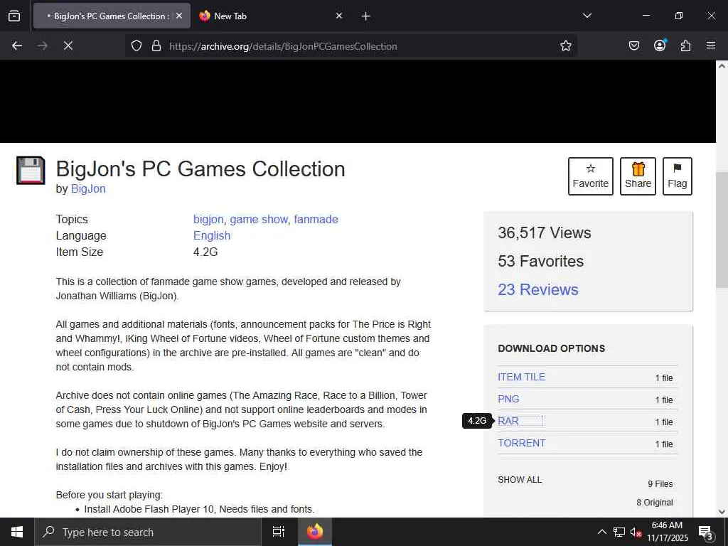The image size is (728, 546).
Task: Click the 8 Original count text
Action: [655, 503]
